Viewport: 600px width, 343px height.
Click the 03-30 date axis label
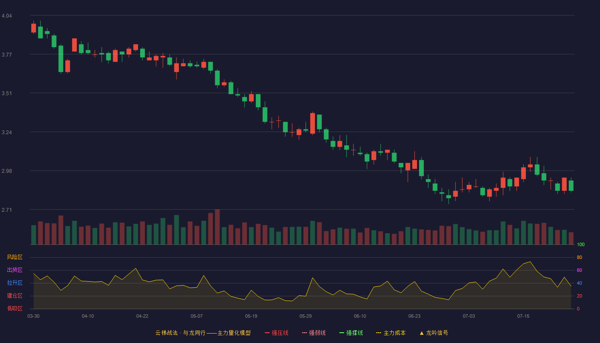[33, 316]
